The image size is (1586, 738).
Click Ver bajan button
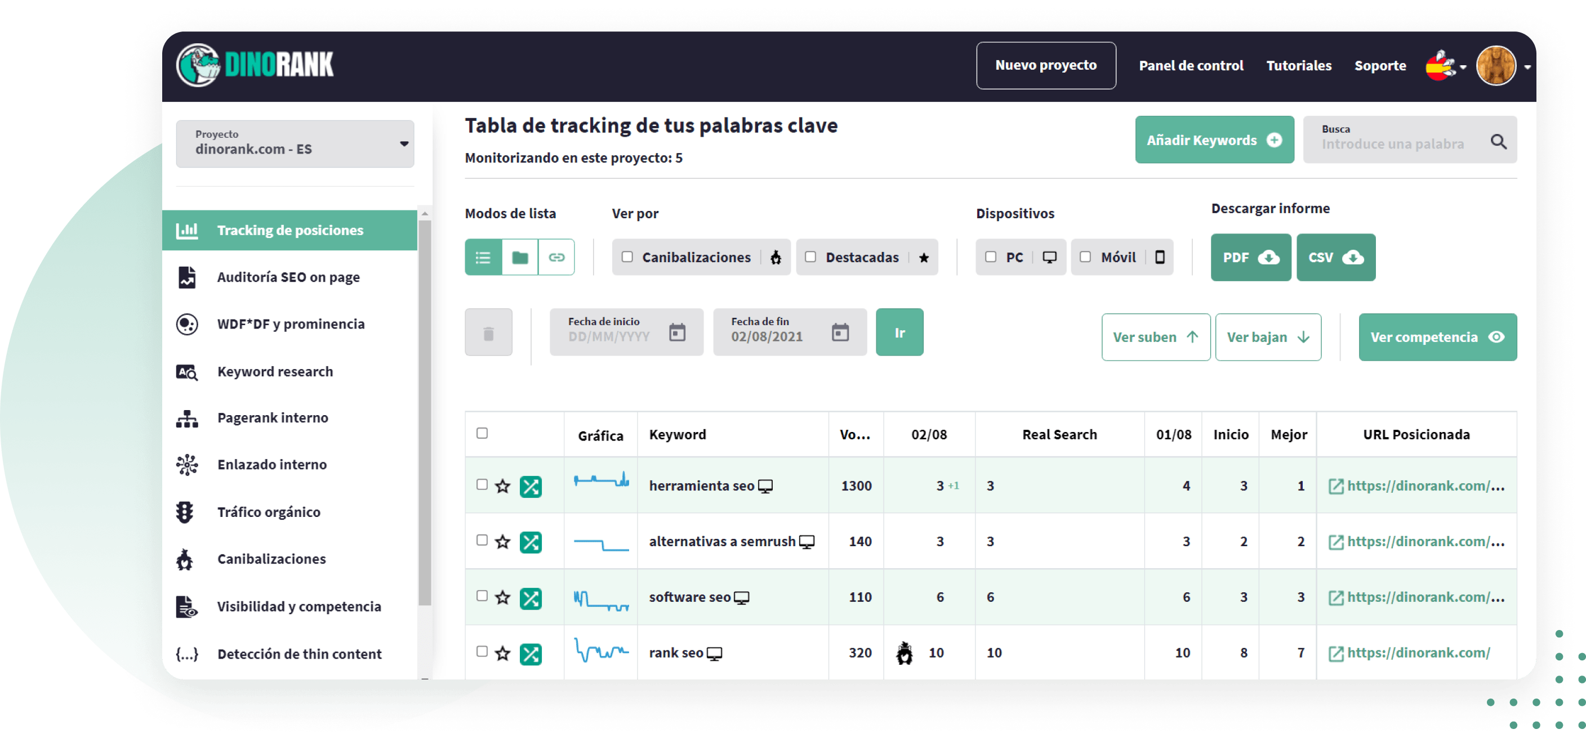tap(1268, 337)
